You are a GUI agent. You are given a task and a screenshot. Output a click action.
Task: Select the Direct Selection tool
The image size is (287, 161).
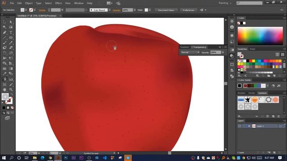11,22
